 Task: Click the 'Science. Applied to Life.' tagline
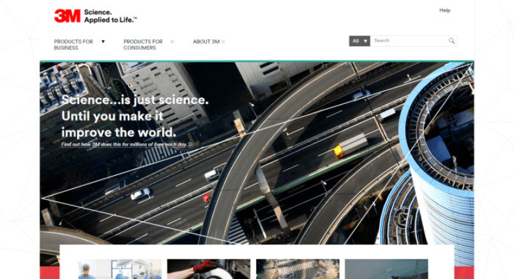point(111,16)
